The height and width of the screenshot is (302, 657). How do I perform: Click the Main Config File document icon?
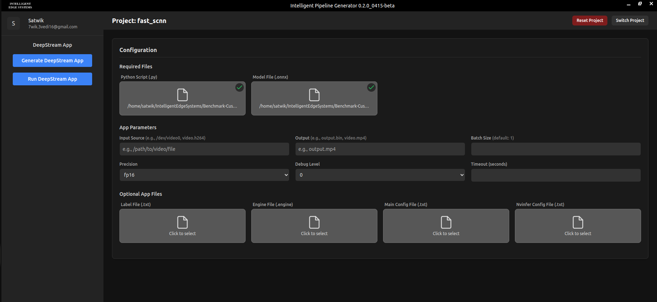446,222
